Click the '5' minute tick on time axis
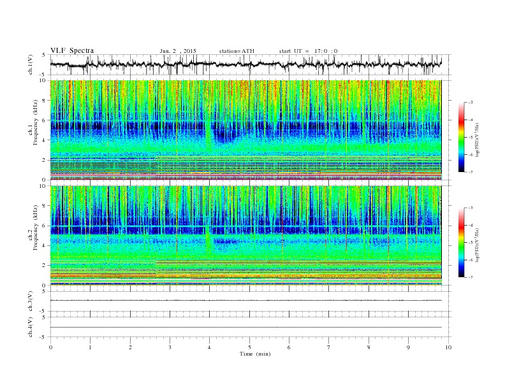The height and width of the screenshot is (390, 505). (x=249, y=347)
